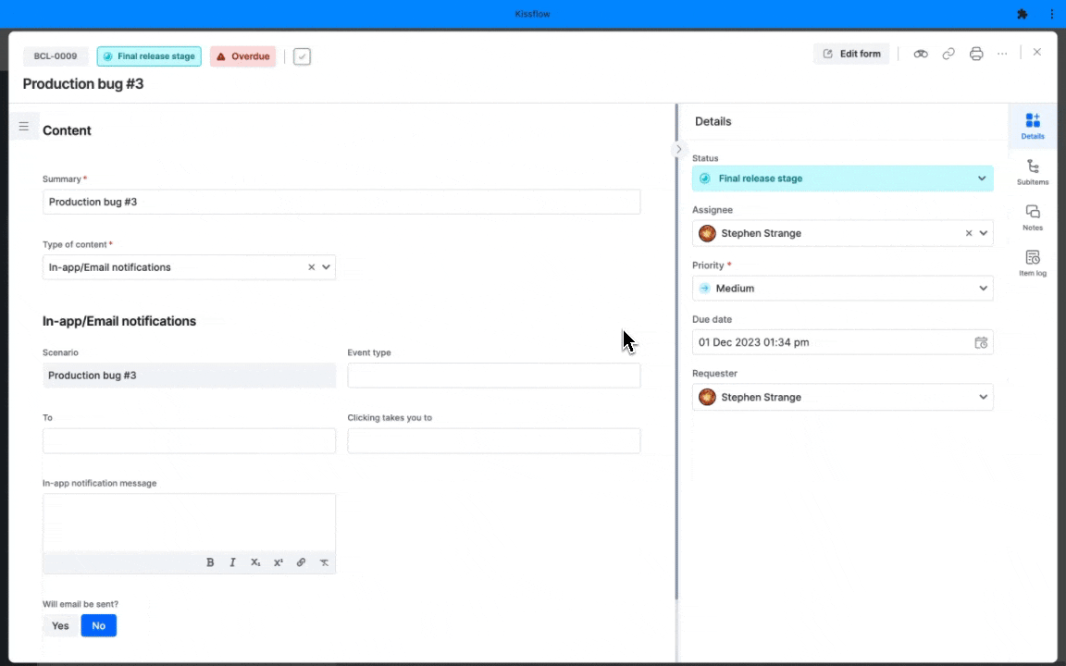
Task: Expand the Status dropdown Final release stage
Action: pyautogui.click(x=842, y=178)
